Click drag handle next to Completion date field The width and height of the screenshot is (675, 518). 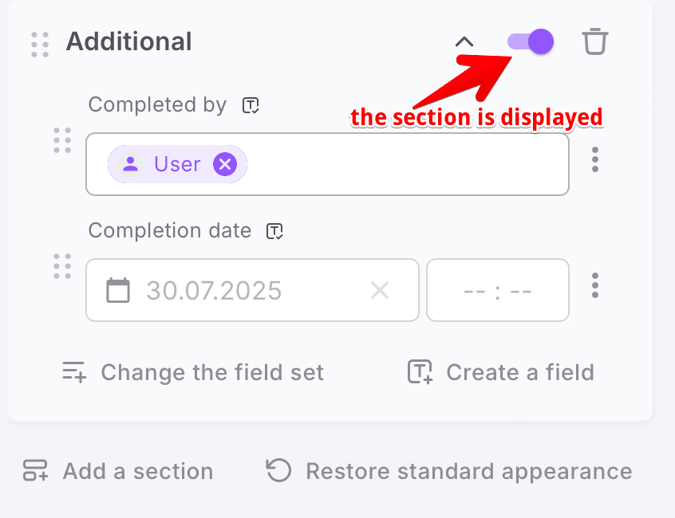point(62,266)
